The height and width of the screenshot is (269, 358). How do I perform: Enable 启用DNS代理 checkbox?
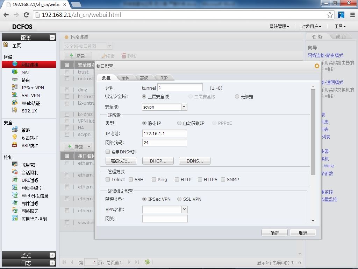pos(108,152)
